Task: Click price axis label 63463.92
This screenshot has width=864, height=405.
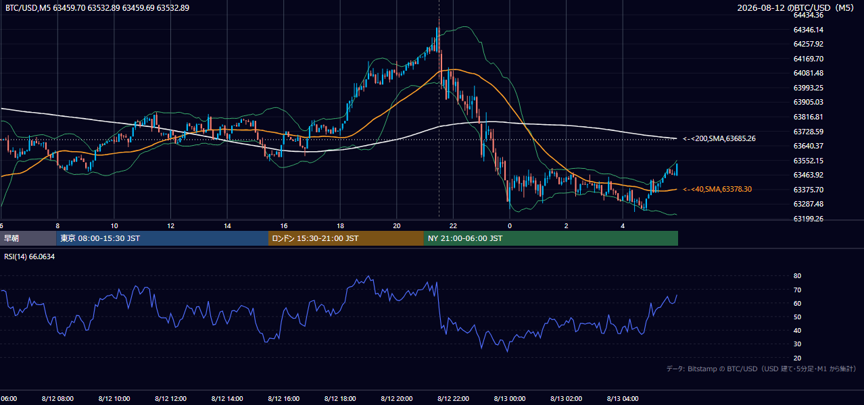Action: pos(809,175)
